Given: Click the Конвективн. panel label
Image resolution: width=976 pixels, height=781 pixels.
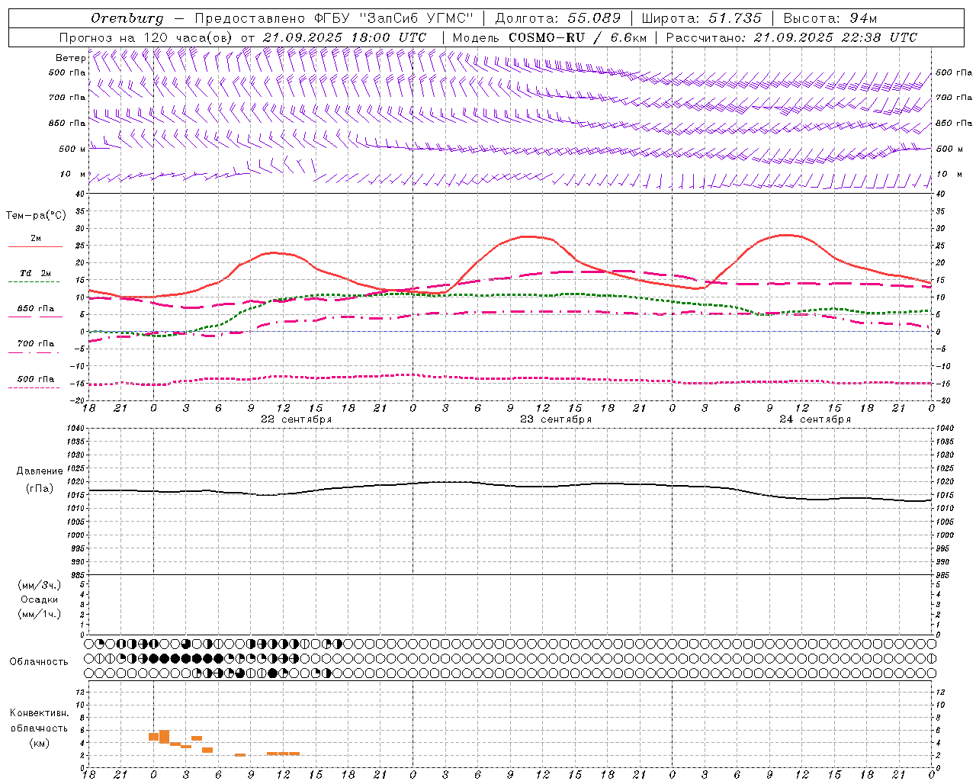Looking at the screenshot, I should point(40,713).
